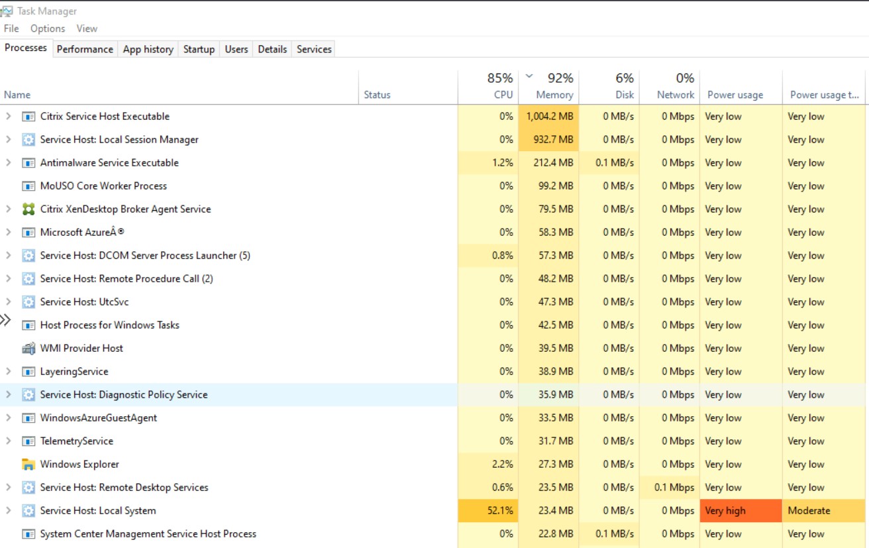Click the System Center Management Service icon
869x548 pixels.
click(x=28, y=534)
